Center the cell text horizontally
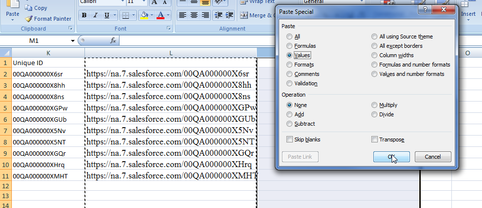 point(194,16)
